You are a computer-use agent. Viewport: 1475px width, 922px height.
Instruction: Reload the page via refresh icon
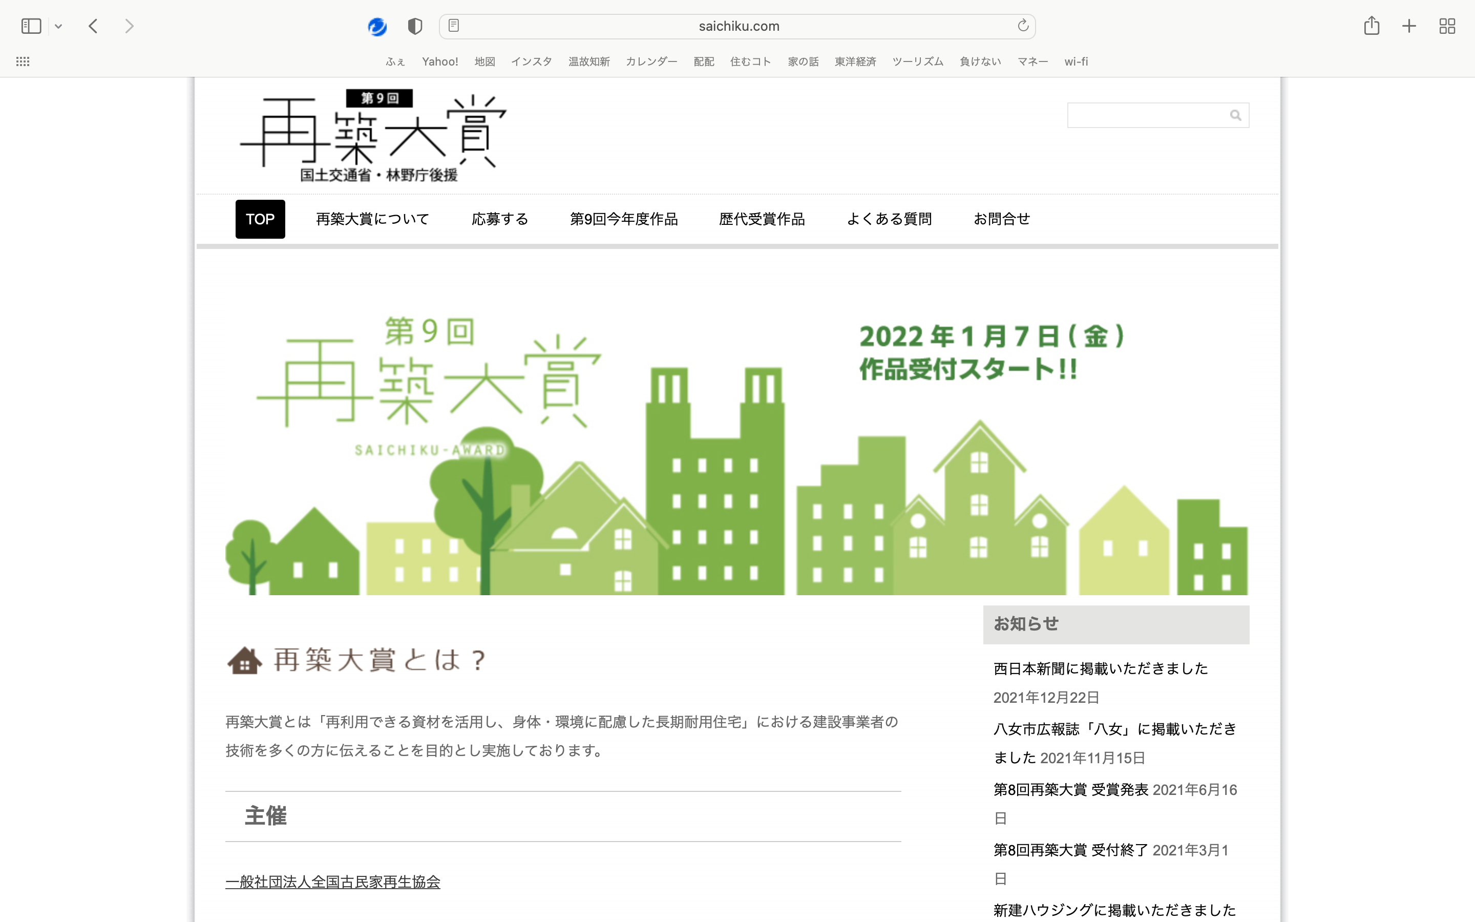click(x=1023, y=26)
